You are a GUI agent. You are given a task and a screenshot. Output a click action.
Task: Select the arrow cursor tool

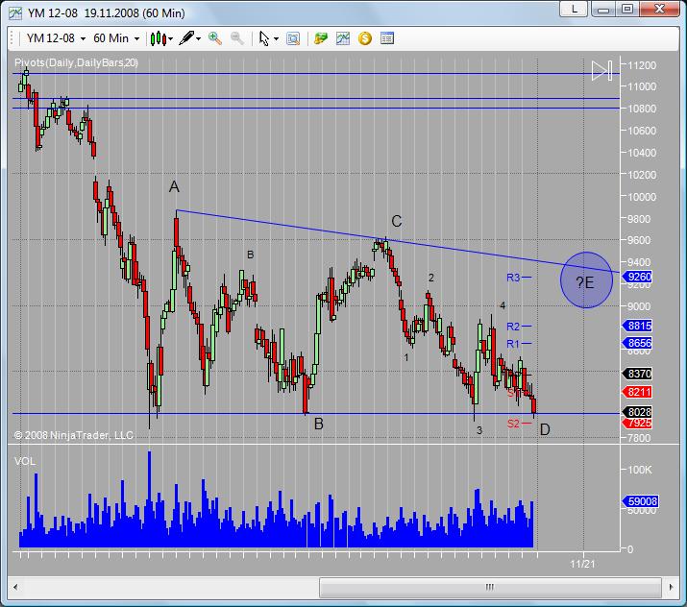tap(264, 38)
